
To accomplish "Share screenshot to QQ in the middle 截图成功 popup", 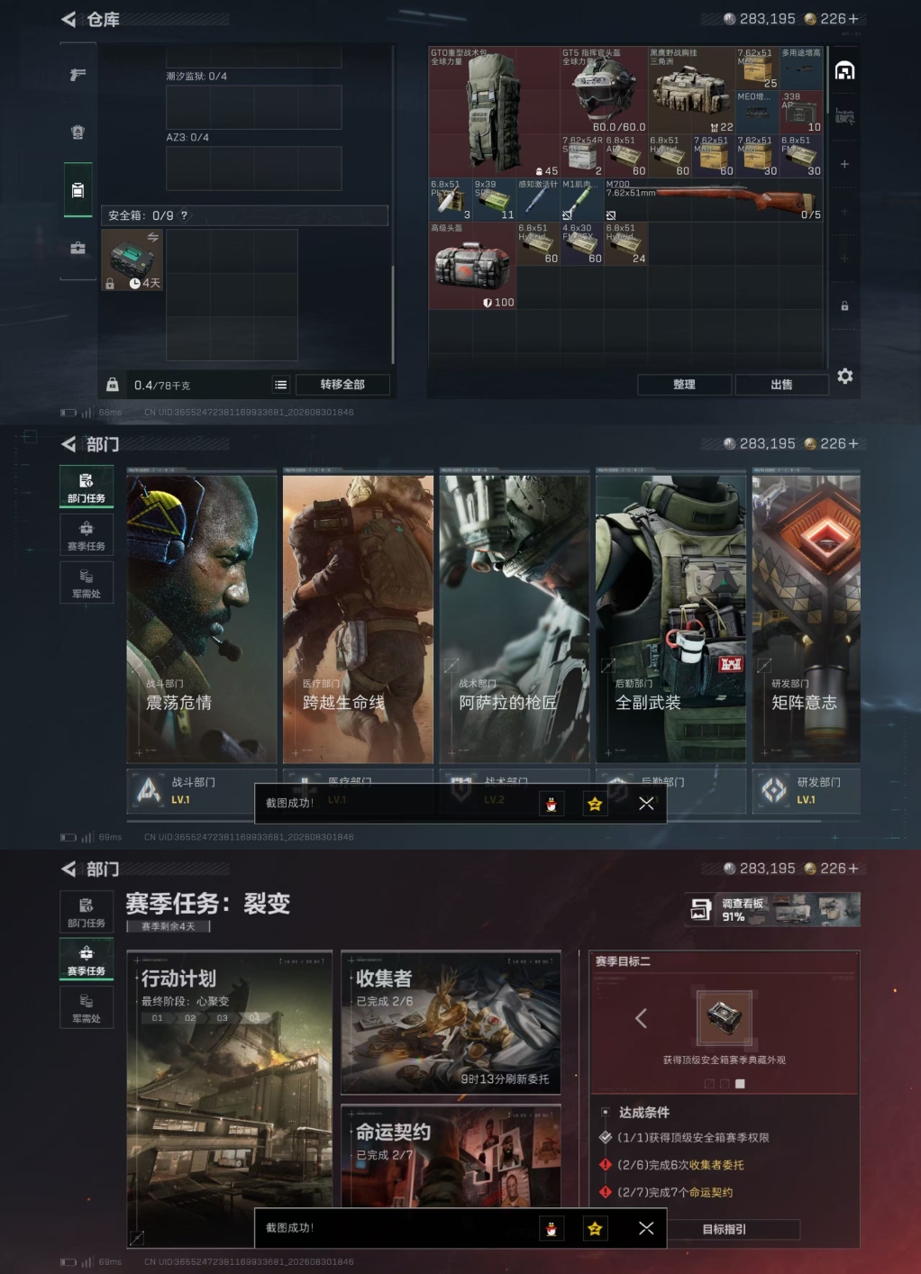I will coord(552,804).
